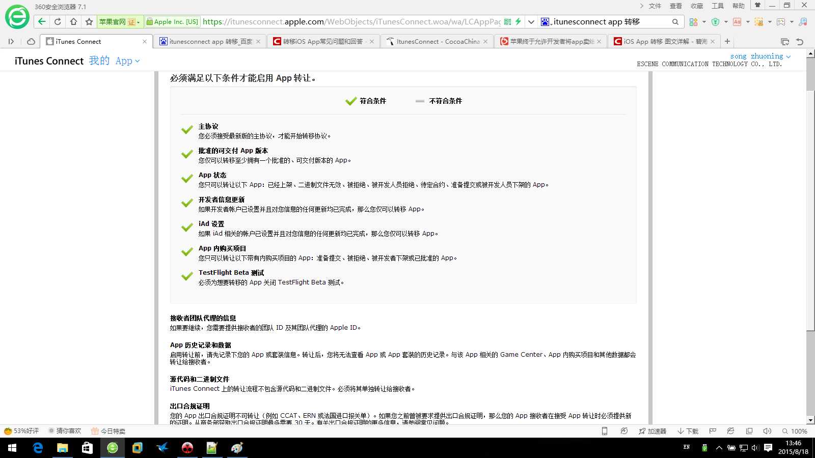This screenshot has height=458, width=815.
Task: Open the 文件 menu
Action: (655, 6)
